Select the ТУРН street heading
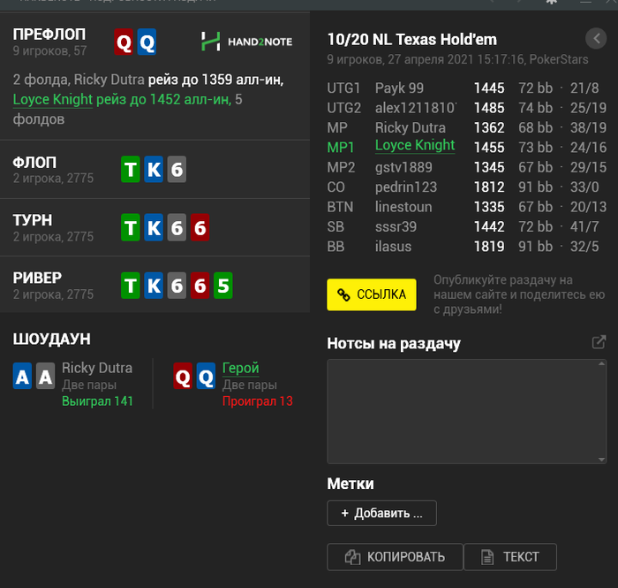This screenshot has height=588, width=618. 33,220
